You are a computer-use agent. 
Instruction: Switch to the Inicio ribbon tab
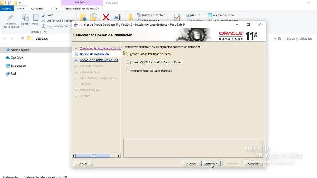click(20, 8)
